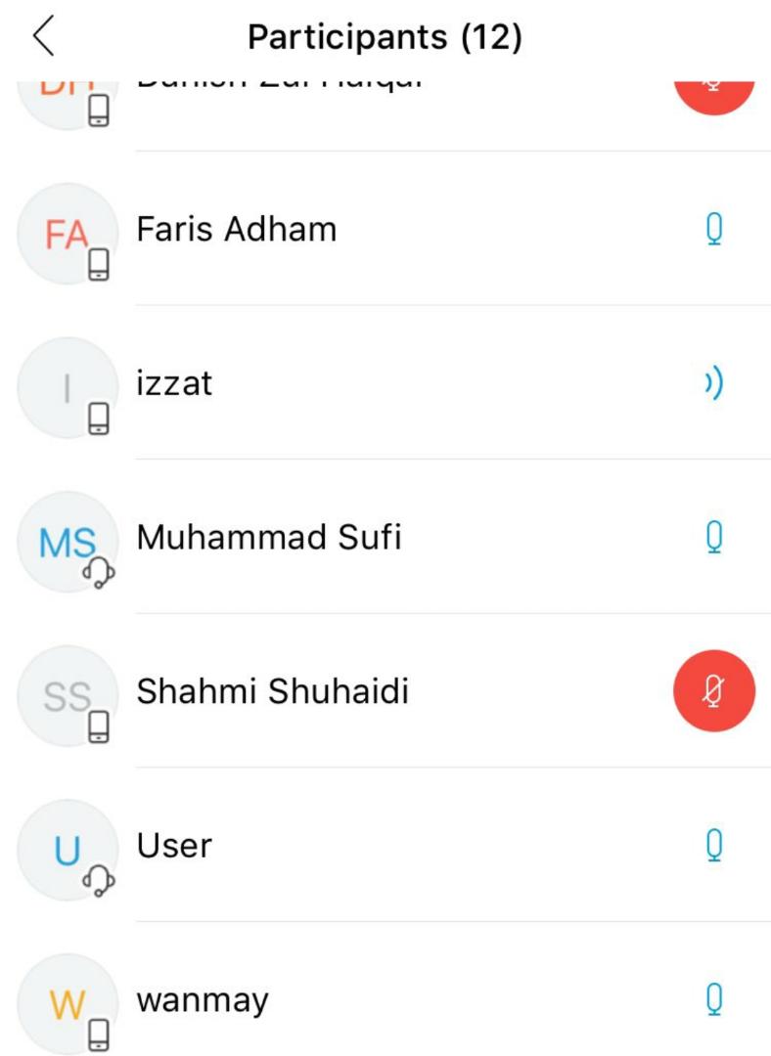Mute Faris Adham's blue microphone
This screenshot has width=771, height=1056.
714,230
